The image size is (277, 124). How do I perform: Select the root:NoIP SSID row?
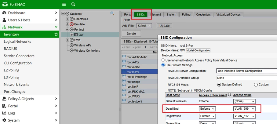tap(140, 86)
